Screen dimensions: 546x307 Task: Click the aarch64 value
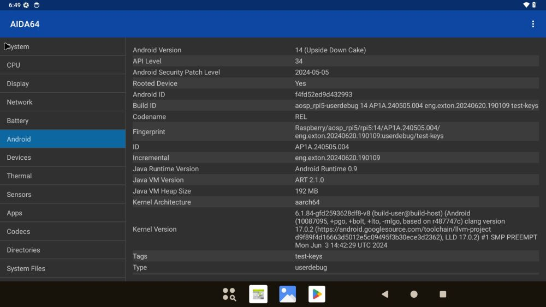(x=307, y=202)
